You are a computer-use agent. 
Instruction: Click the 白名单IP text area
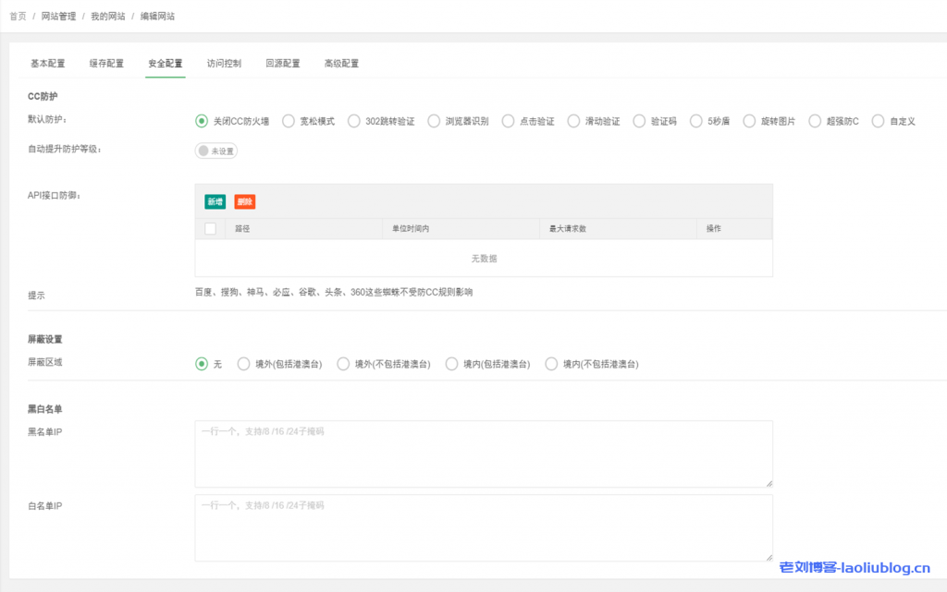(x=483, y=526)
